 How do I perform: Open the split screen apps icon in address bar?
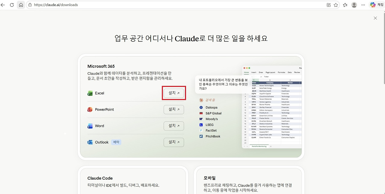(x=329, y=5)
